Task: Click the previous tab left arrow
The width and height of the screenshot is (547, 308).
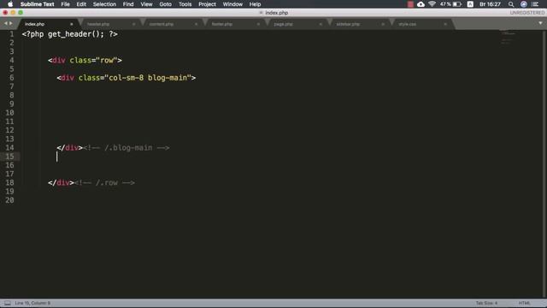Action: (x=6, y=23)
